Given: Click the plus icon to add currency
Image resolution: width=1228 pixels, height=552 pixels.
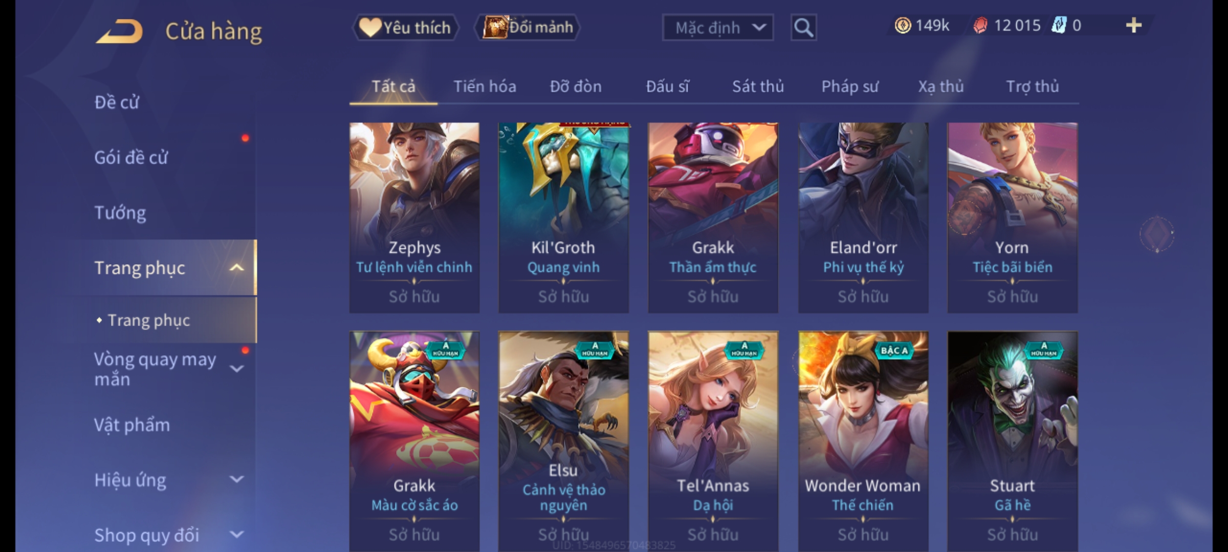Looking at the screenshot, I should tap(1134, 25).
